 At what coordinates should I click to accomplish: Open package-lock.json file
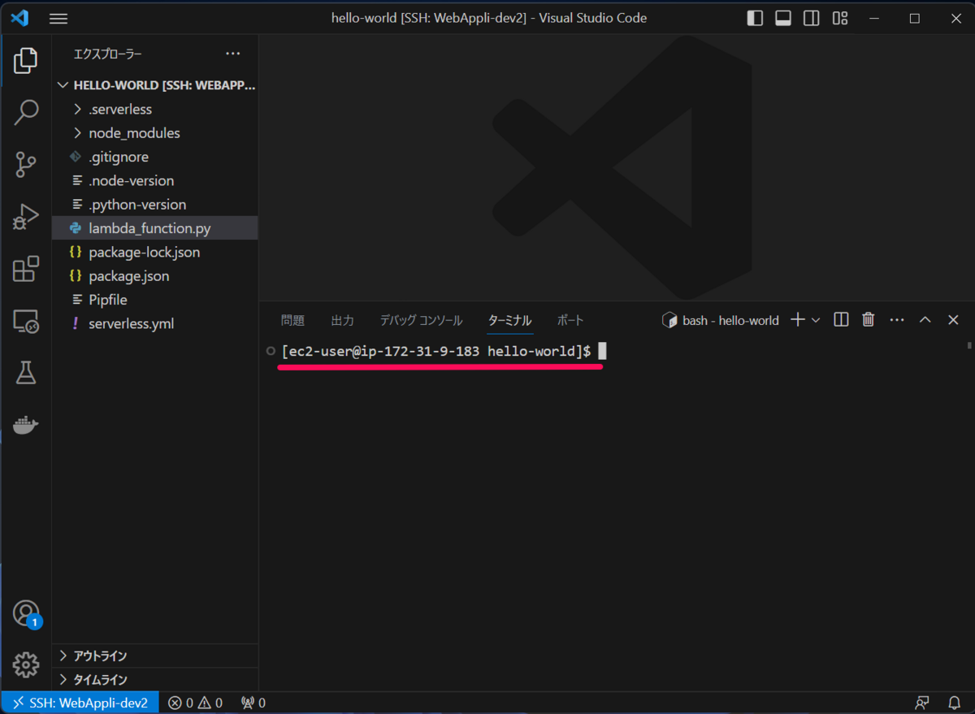156,252
